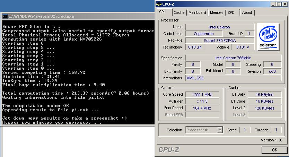Click the Package value Socket 370 FCPGA
Image resolution: width=289 pixels, height=157 pixels.
pyautogui.click(x=220, y=41)
